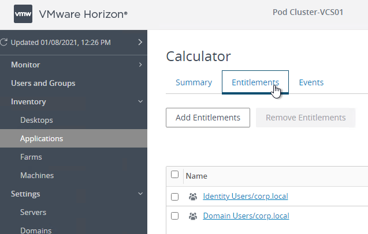Sort by the Name column header

196,176
